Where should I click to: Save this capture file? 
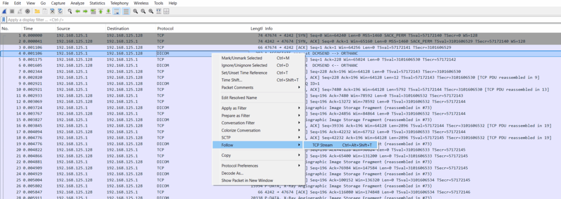point(45,12)
